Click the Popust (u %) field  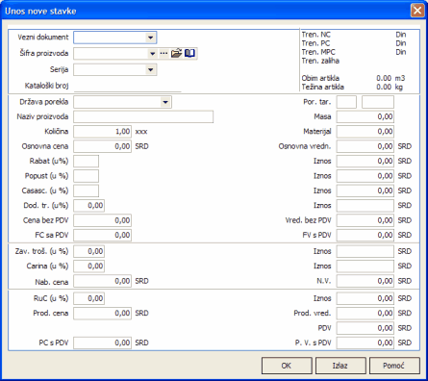tap(86, 176)
